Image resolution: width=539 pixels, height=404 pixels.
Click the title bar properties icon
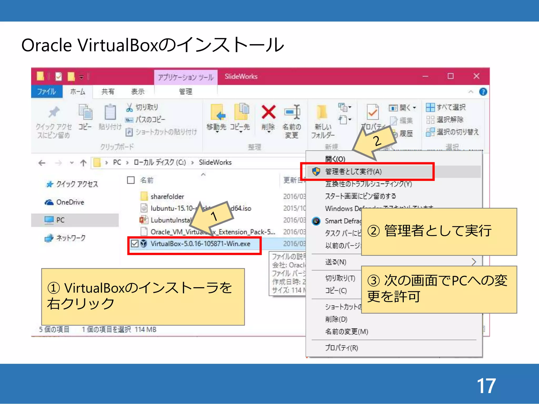tap(58, 77)
